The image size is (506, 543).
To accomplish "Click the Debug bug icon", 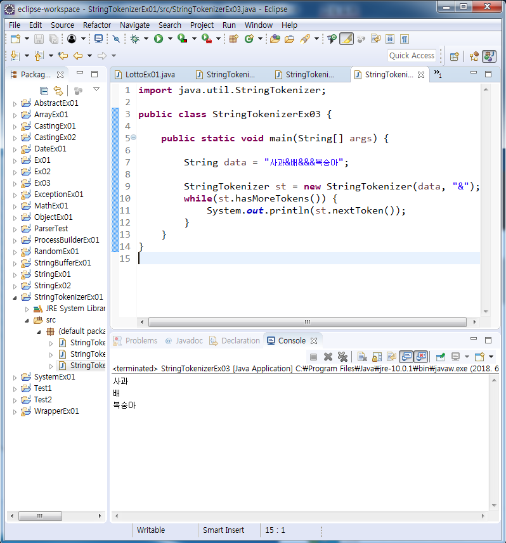I will click(x=135, y=39).
